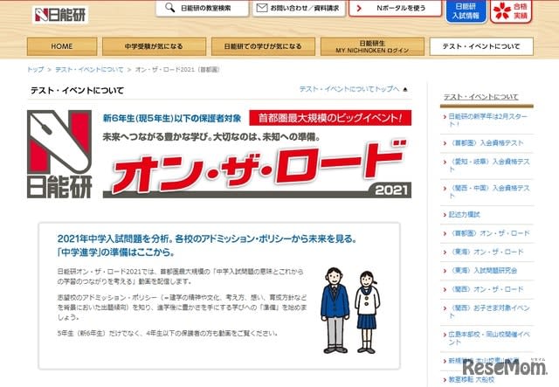Open 〈関西〉オン・ザ・ロード in the sidebar
The width and height of the screenshot is (559, 387).
[486, 289]
